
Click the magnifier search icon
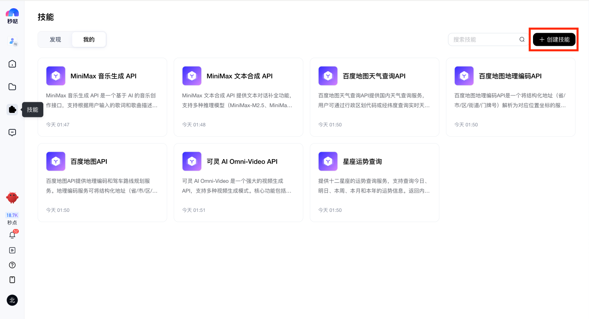tap(522, 40)
